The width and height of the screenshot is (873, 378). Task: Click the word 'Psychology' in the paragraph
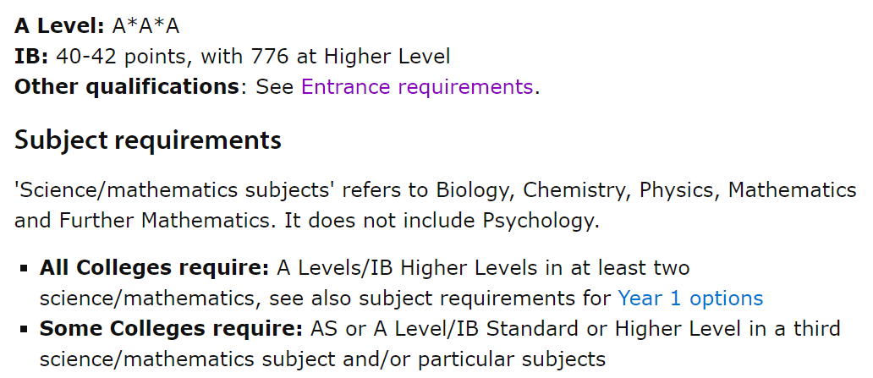coord(538,221)
